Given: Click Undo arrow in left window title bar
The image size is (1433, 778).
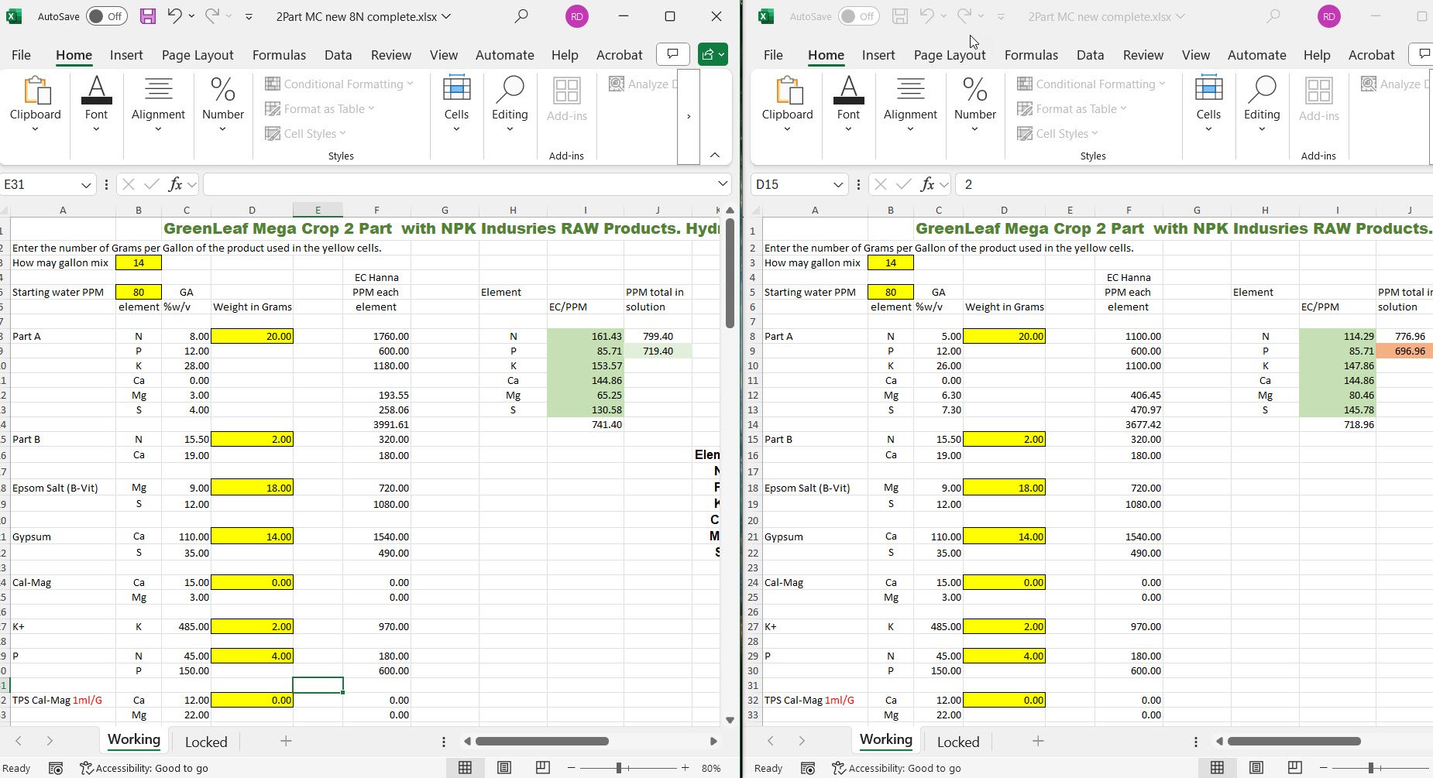Looking at the screenshot, I should (x=174, y=16).
